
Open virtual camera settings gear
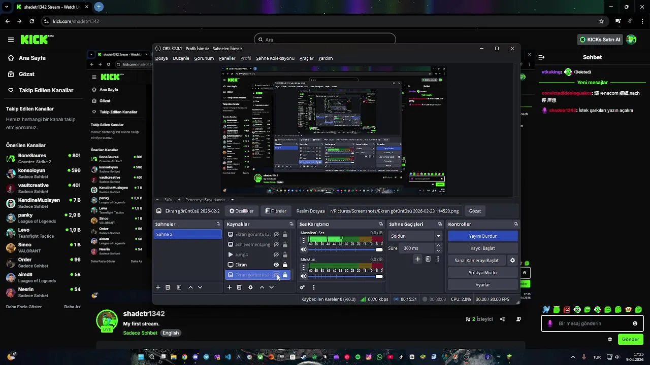coord(512,261)
